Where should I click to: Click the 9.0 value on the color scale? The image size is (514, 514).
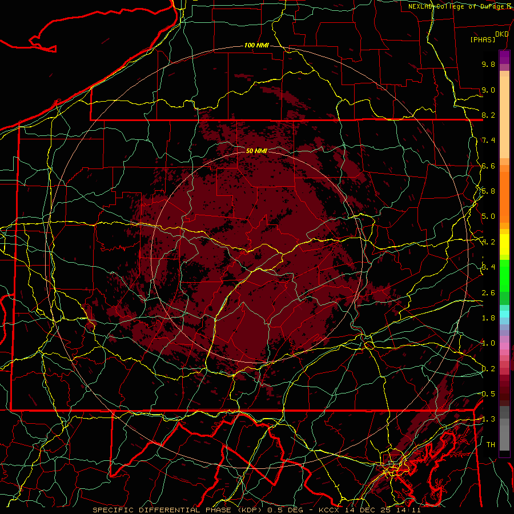coord(488,90)
